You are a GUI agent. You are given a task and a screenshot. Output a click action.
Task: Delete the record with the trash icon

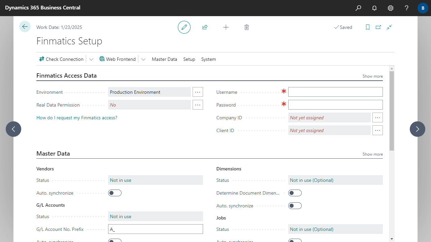click(x=246, y=27)
